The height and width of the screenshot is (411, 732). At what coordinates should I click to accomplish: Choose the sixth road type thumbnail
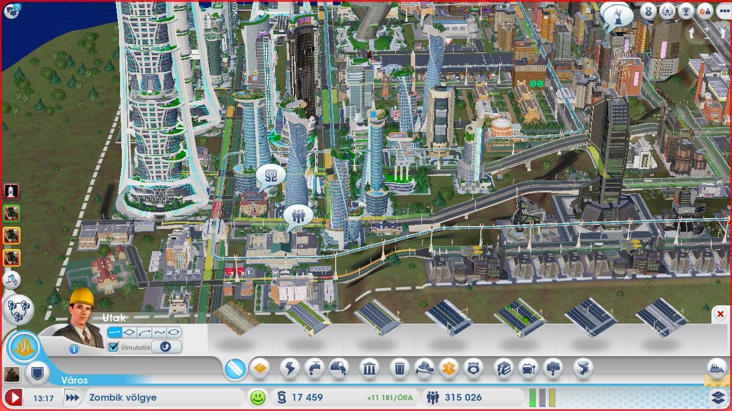(590, 317)
